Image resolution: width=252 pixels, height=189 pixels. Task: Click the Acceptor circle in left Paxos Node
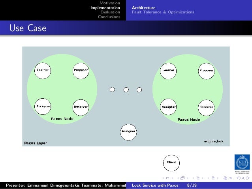[x=43, y=107]
